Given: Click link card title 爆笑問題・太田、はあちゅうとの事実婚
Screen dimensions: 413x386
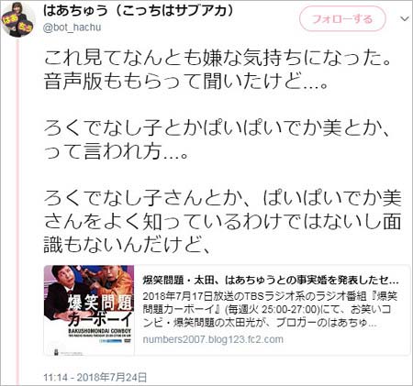Looking at the screenshot, I should pyautogui.click(x=271, y=281).
